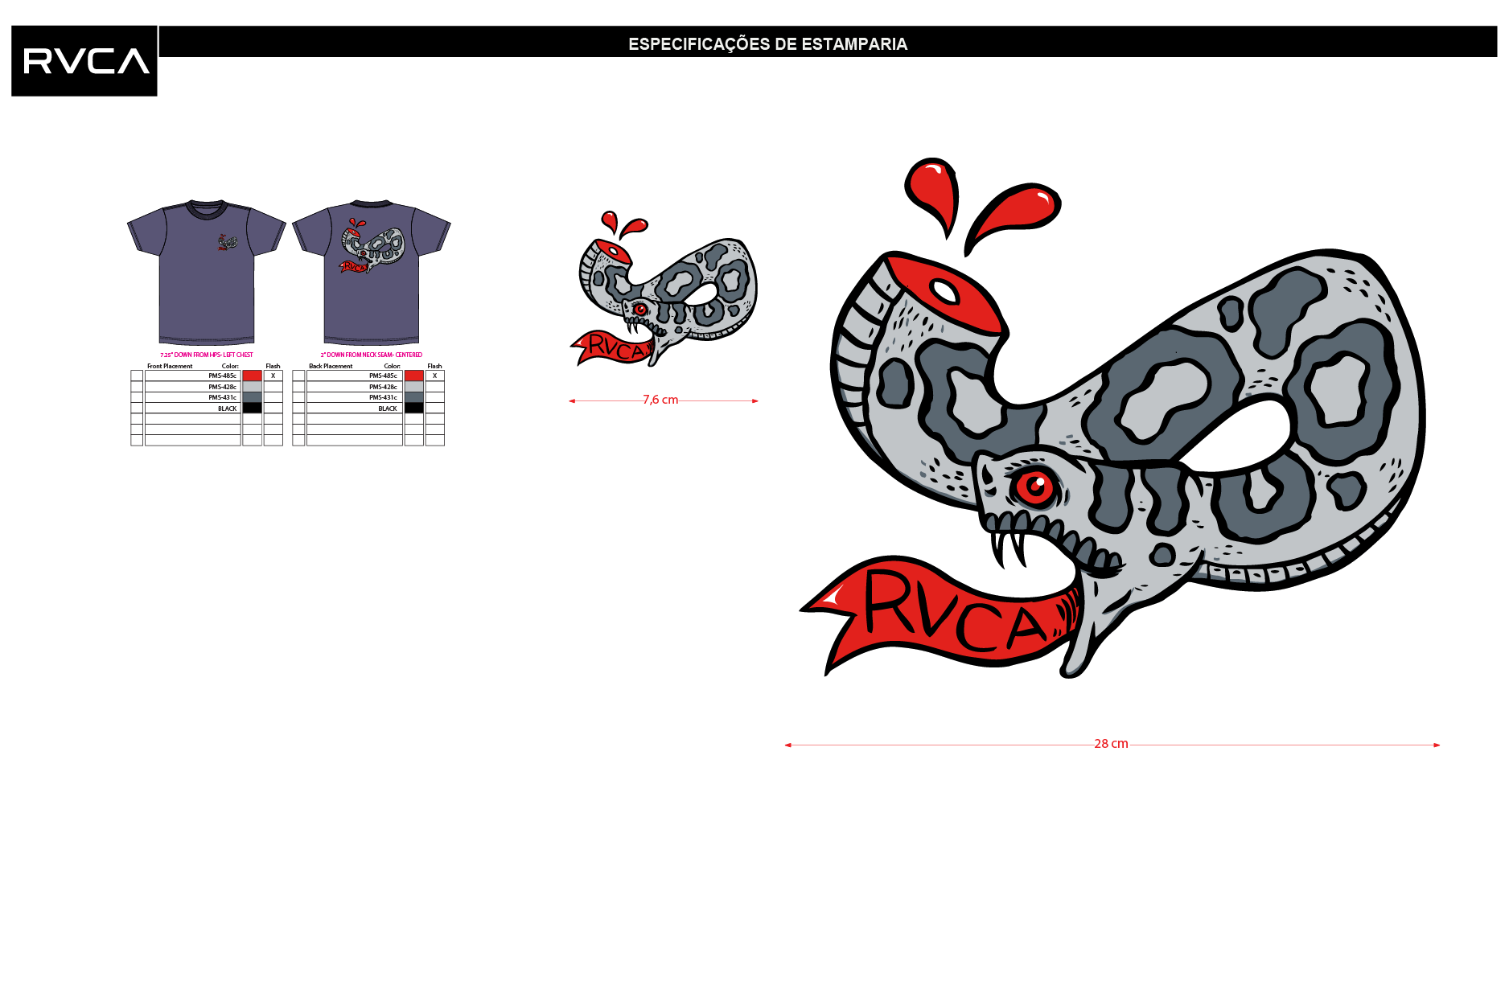Image resolution: width=1509 pixels, height=1006 pixels.
Task: Pick the light gray swatch in Front Placement
Action: 253,387
